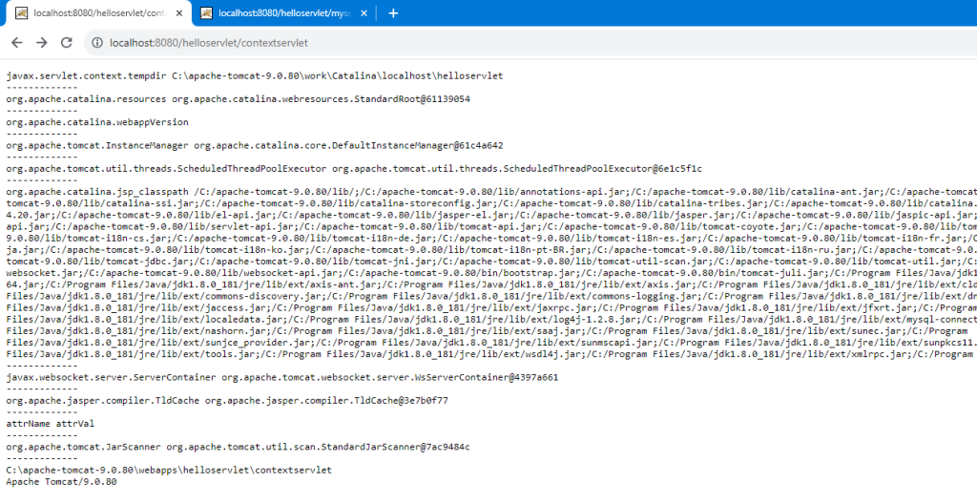Click the org.apache.tomcat.JarScanner line

(x=238, y=448)
